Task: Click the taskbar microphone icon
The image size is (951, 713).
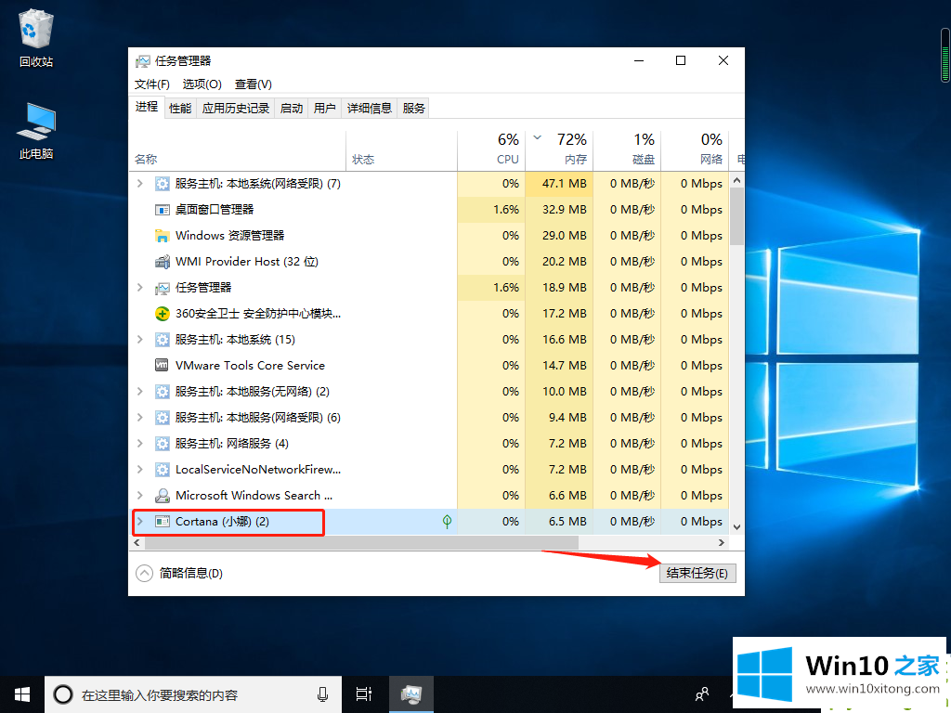Action: pyautogui.click(x=322, y=694)
